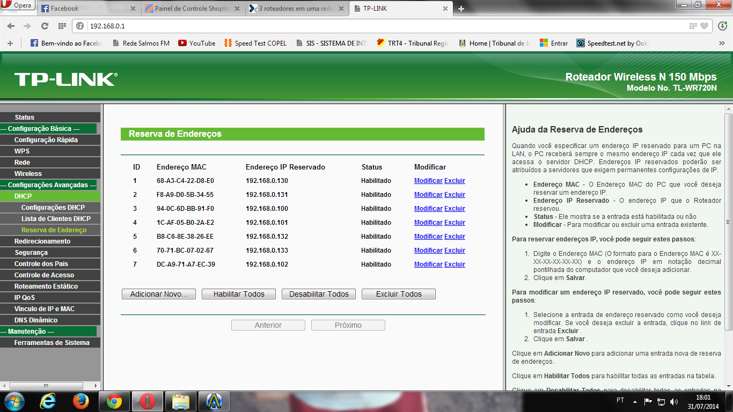Image resolution: width=733 pixels, height=412 pixels.
Task: Launch Internet Explorer from the taskbar
Action: tap(48, 401)
